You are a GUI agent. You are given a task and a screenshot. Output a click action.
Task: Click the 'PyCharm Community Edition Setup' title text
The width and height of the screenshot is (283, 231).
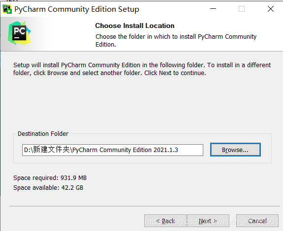pos(77,9)
